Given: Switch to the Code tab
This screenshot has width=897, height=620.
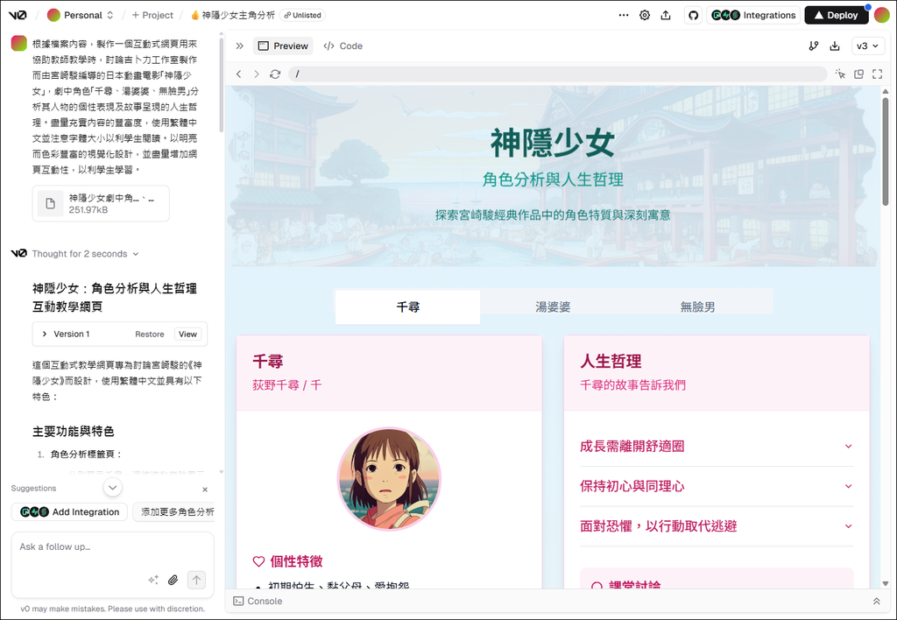Looking at the screenshot, I should tap(343, 46).
